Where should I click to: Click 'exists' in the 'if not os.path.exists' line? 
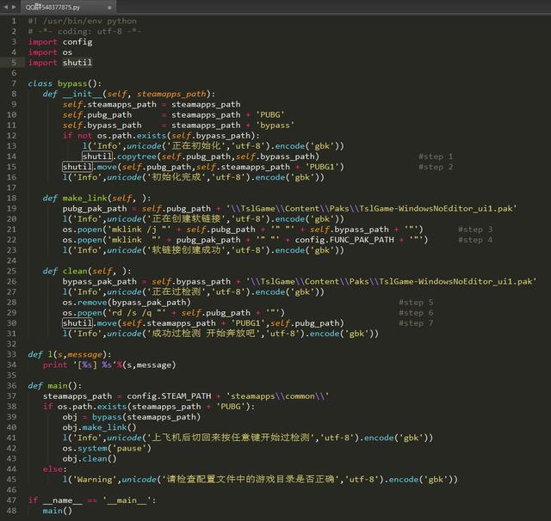point(152,136)
